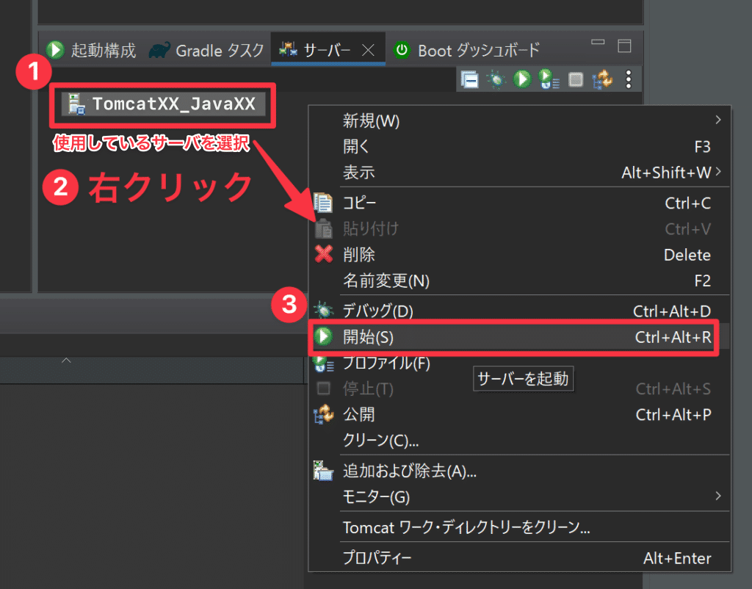Click profile server icon in Servers toolbar
Image resolution: width=752 pixels, height=589 pixels.
[x=548, y=79]
